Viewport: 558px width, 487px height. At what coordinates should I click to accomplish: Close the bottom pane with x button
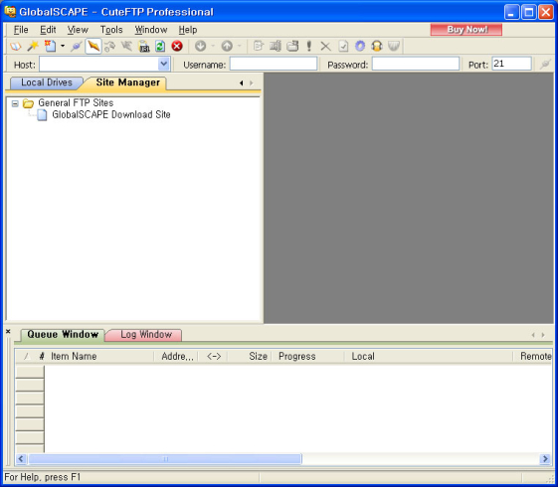pyautogui.click(x=8, y=331)
